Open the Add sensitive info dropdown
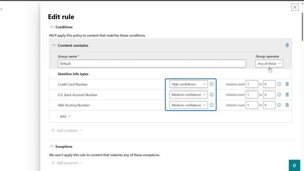 (x=65, y=116)
